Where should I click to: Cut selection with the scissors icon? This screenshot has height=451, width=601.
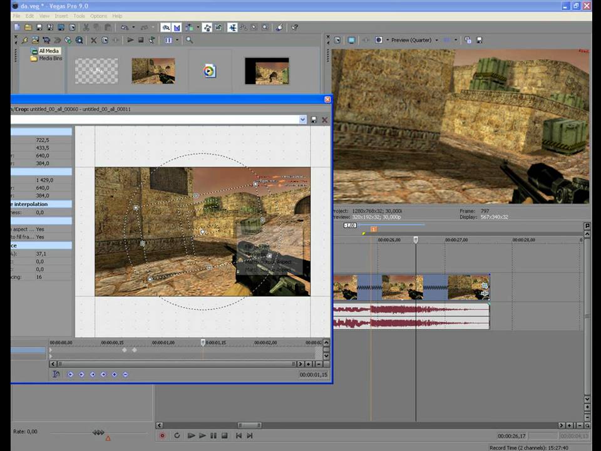pos(86,27)
